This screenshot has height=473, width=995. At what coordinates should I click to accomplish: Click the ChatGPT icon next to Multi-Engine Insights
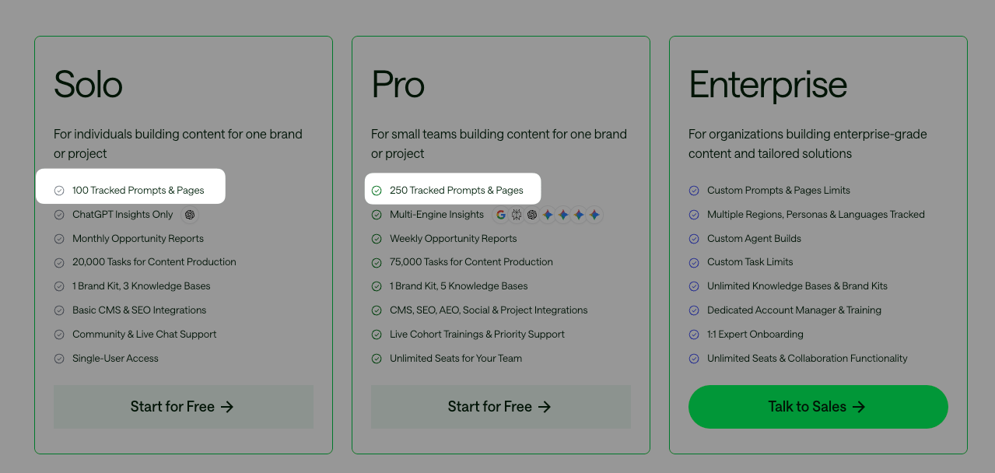coord(532,215)
